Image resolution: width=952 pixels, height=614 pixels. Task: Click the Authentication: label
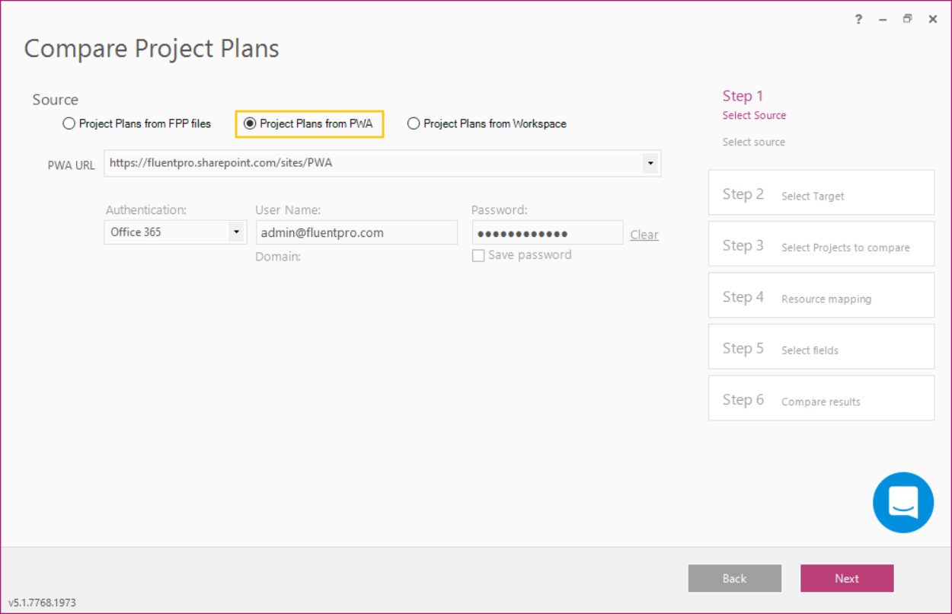click(x=145, y=209)
